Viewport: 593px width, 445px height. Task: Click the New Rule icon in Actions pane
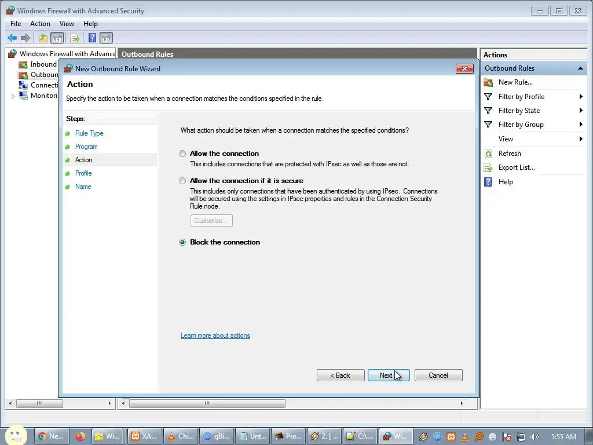point(488,82)
